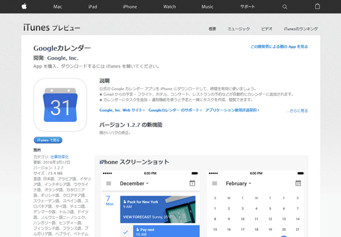Select date 1 in February calendar
This screenshot has height=237, width=341.
click(215, 208)
